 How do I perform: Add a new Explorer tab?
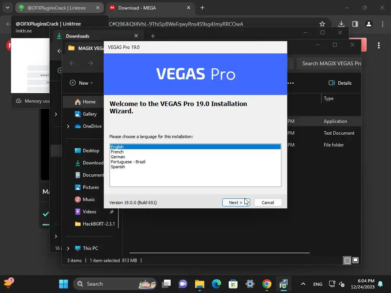click(153, 36)
